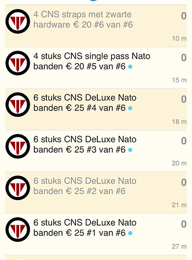Tap avatar icon of the #5 van #6 post
This screenshot has width=192, height=260.
[18, 63]
